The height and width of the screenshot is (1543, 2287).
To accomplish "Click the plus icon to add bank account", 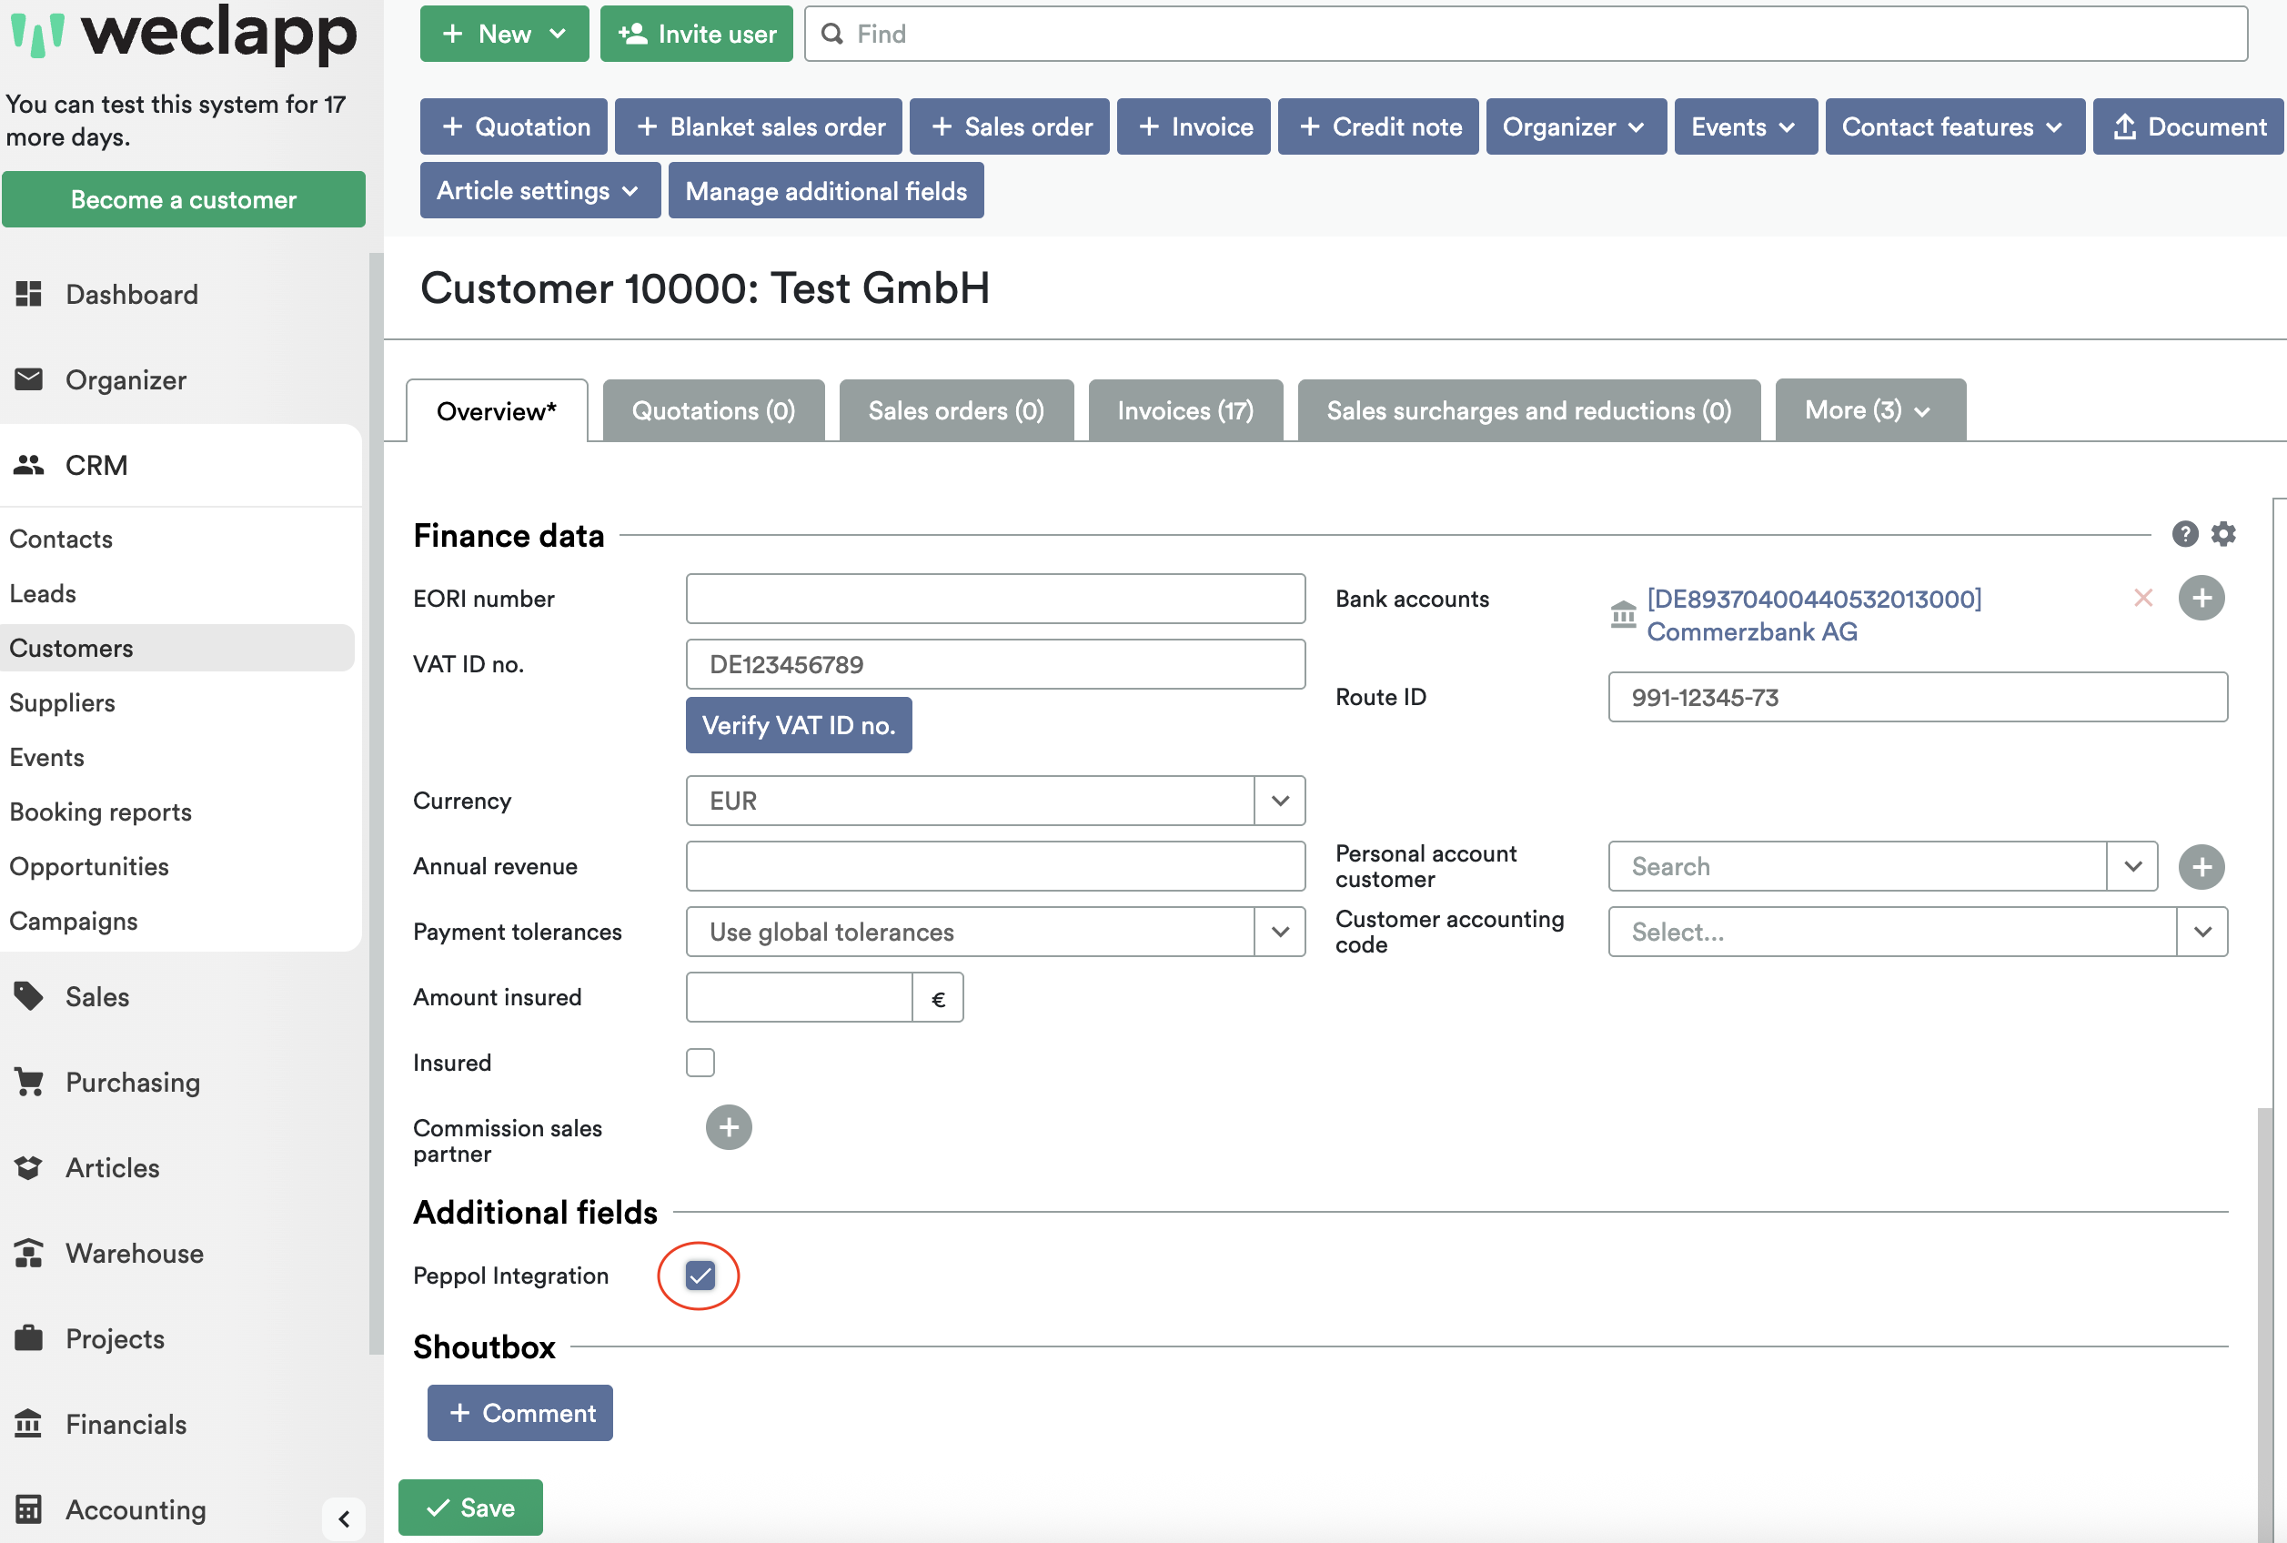I will point(2201,598).
